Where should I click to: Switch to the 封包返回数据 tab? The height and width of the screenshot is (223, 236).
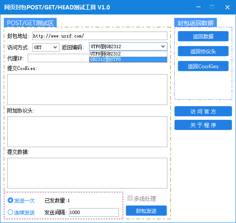click(196, 23)
